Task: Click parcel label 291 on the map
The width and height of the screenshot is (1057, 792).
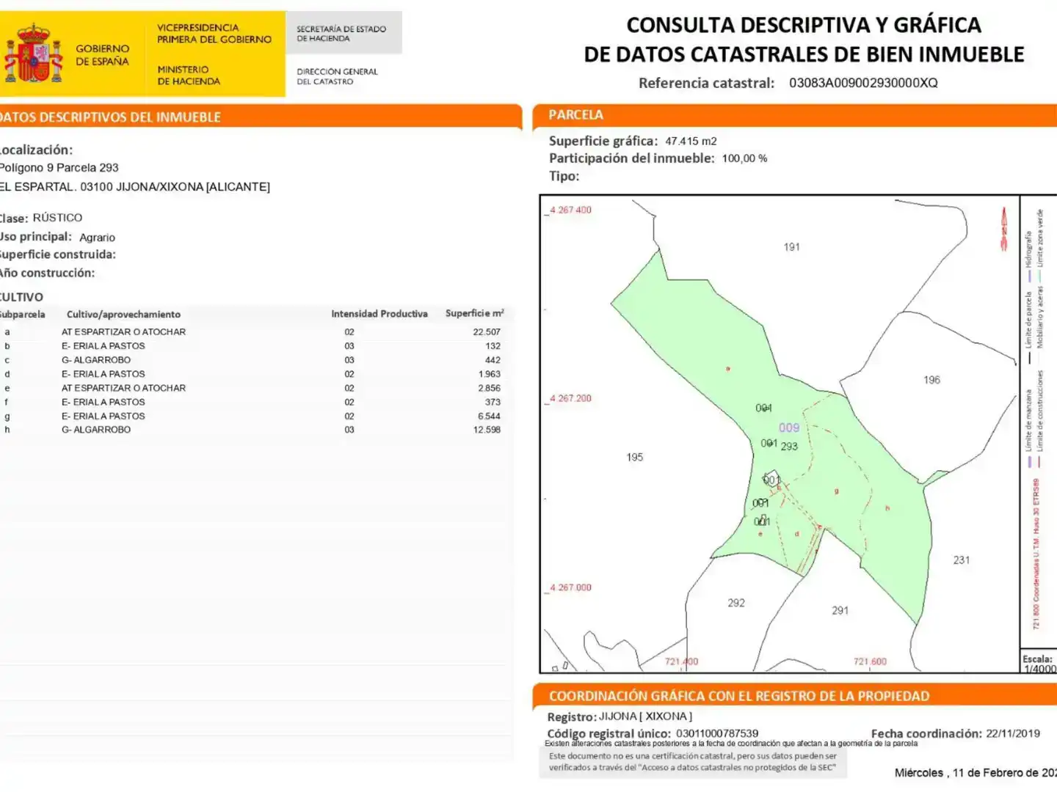Action: (x=840, y=610)
